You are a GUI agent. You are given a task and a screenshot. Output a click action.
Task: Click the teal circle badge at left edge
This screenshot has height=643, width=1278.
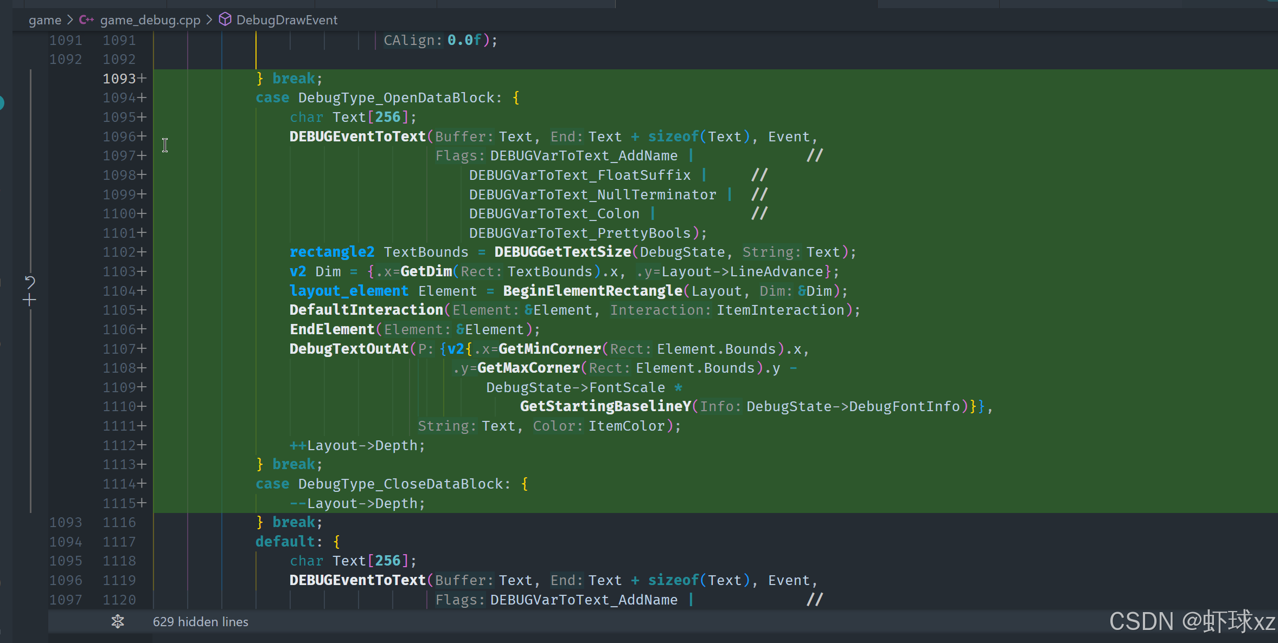(x=2, y=102)
